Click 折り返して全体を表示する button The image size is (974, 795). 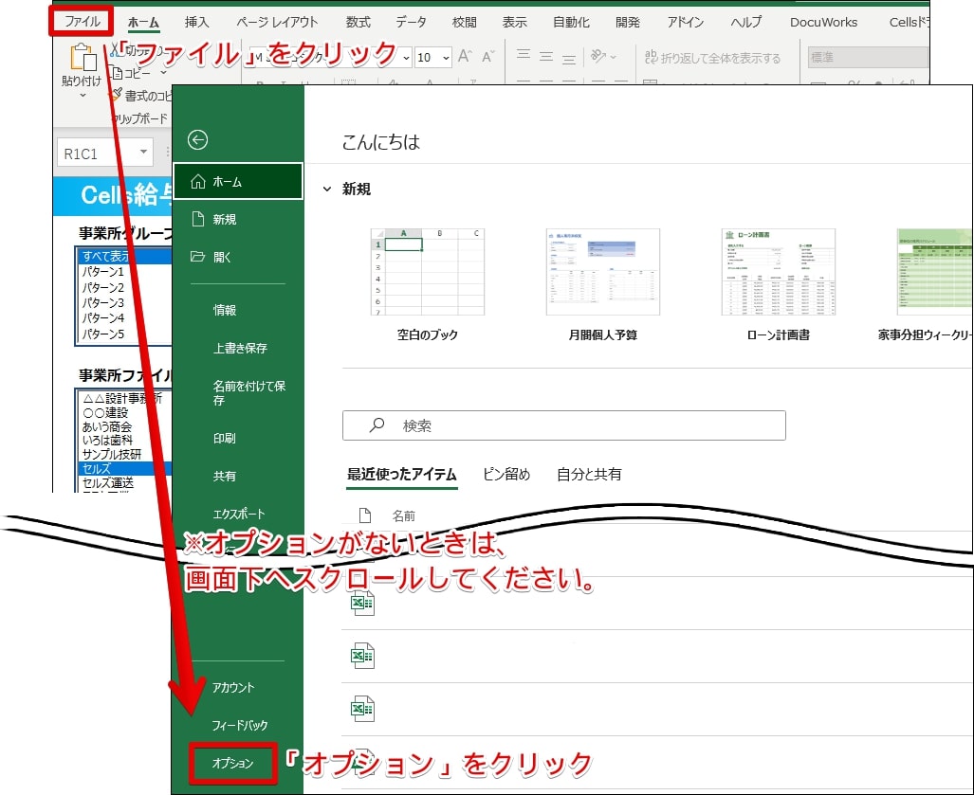coord(713,58)
